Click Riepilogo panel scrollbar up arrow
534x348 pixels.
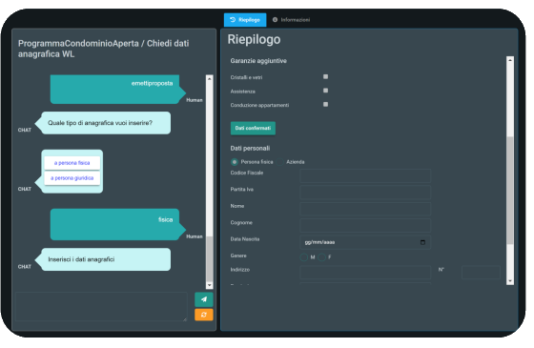tap(510, 60)
